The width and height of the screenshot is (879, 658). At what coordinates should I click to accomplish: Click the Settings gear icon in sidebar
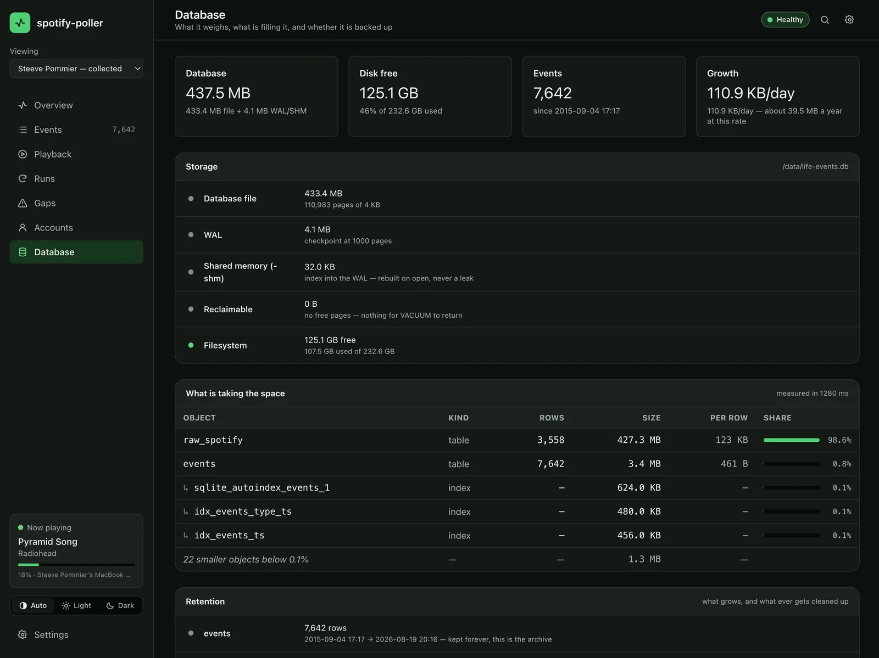tap(22, 634)
